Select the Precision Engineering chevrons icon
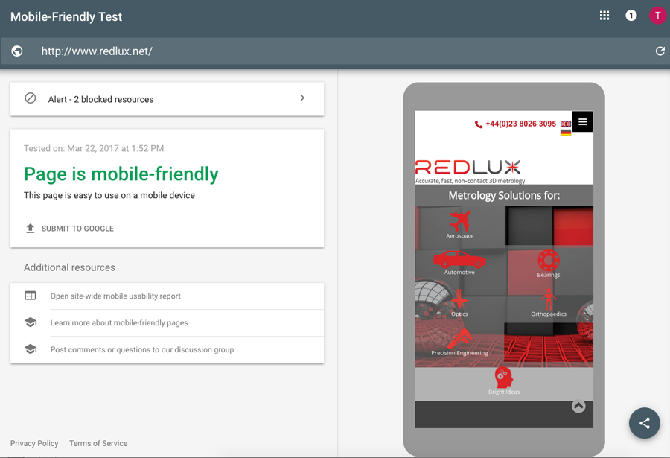The image size is (670, 458). pos(460,338)
